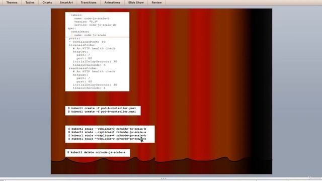Click the 'livenessProbe:' line in YAML box
The height and width of the screenshot is (181, 322).
(83, 45)
